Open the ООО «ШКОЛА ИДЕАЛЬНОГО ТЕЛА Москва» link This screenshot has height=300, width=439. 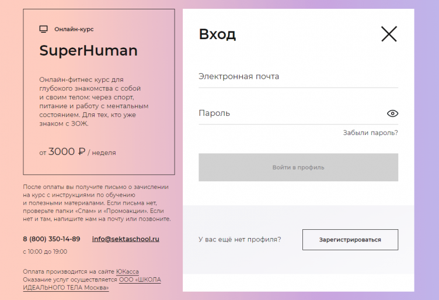point(140,280)
